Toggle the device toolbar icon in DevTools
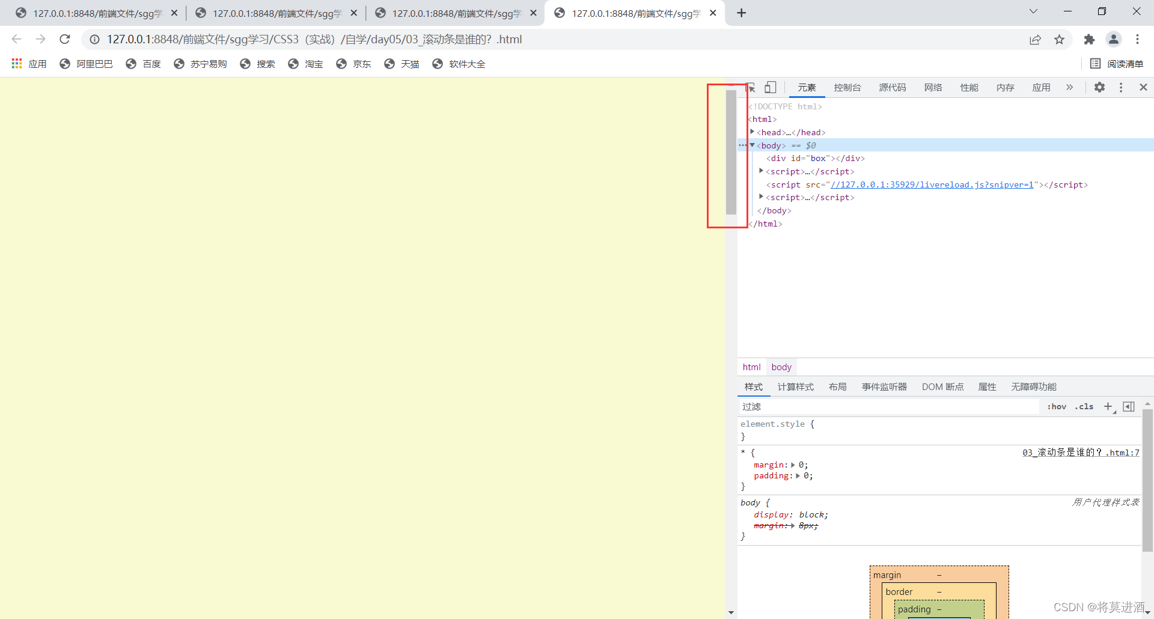The image size is (1154, 619). 770,87
